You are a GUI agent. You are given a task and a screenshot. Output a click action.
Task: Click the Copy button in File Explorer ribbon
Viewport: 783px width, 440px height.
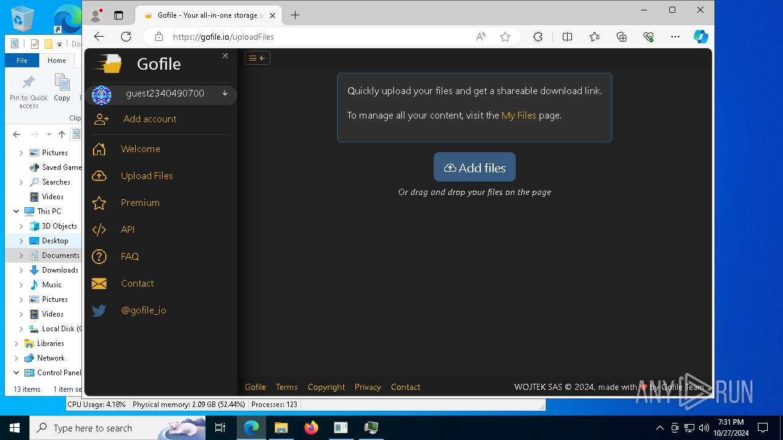point(62,87)
